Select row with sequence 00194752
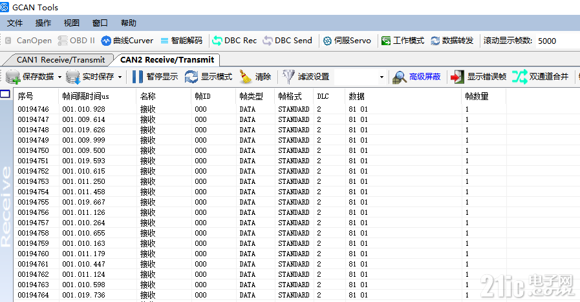Image resolution: width=580 pixels, height=302 pixels. [x=260, y=171]
